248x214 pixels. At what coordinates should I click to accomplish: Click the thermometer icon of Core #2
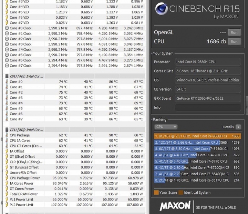(7, 93)
